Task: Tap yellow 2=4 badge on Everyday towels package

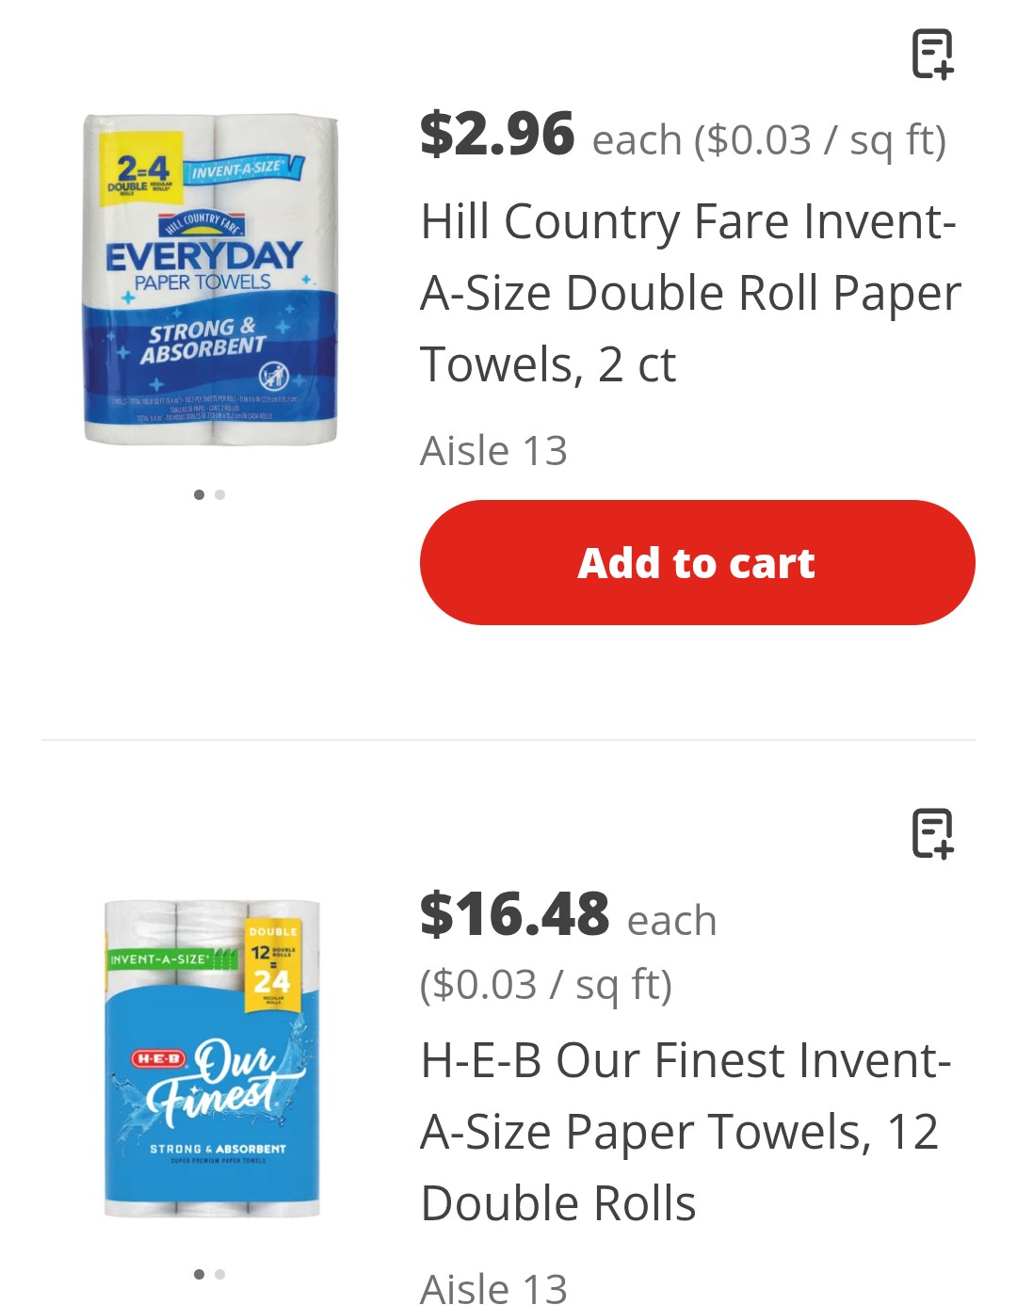Action: 142,171
